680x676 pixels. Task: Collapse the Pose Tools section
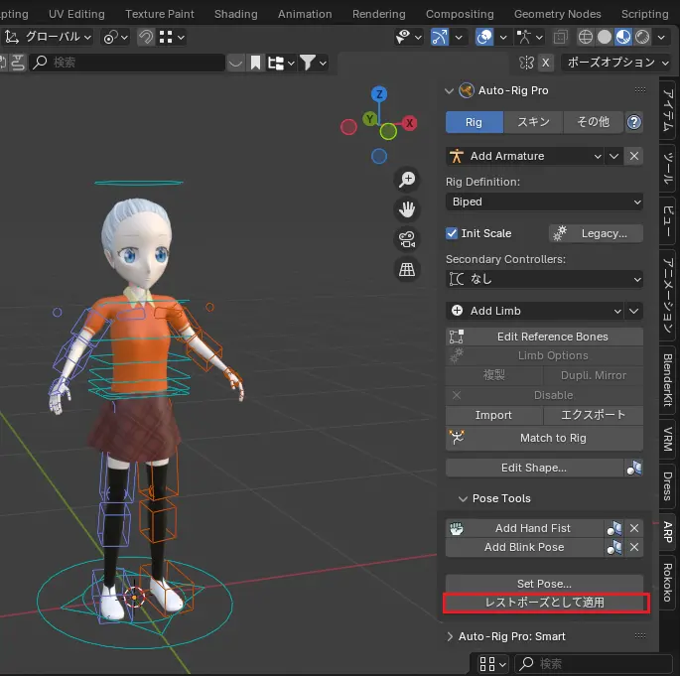point(463,499)
